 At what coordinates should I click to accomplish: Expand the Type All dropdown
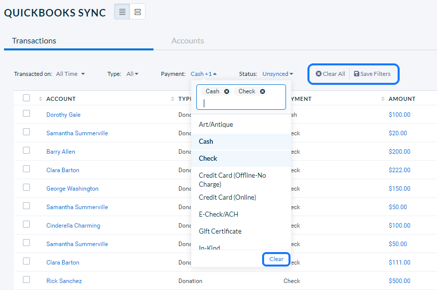pos(132,74)
